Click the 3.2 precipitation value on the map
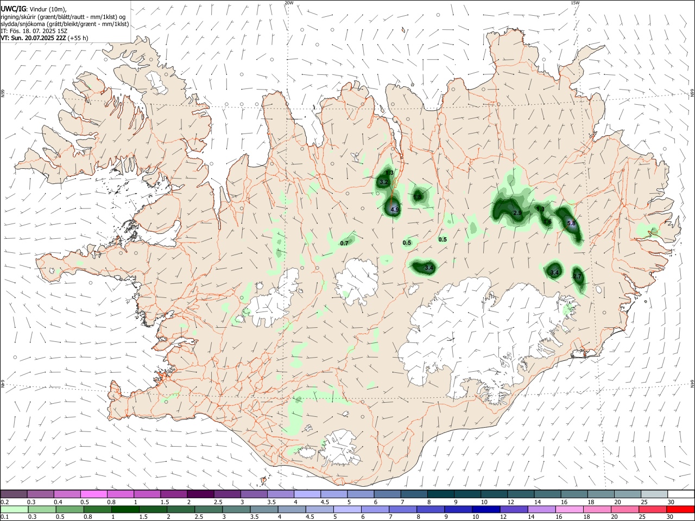The width and height of the screenshot is (695, 521). (384, 182)
